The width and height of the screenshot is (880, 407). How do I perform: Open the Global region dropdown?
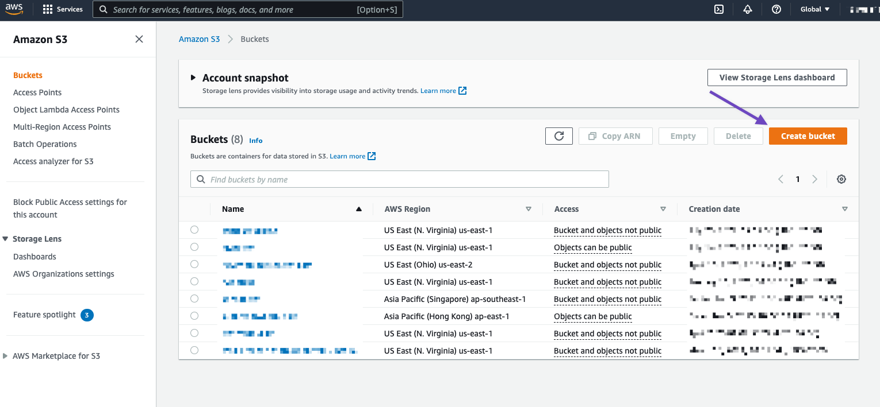point(814,9)
